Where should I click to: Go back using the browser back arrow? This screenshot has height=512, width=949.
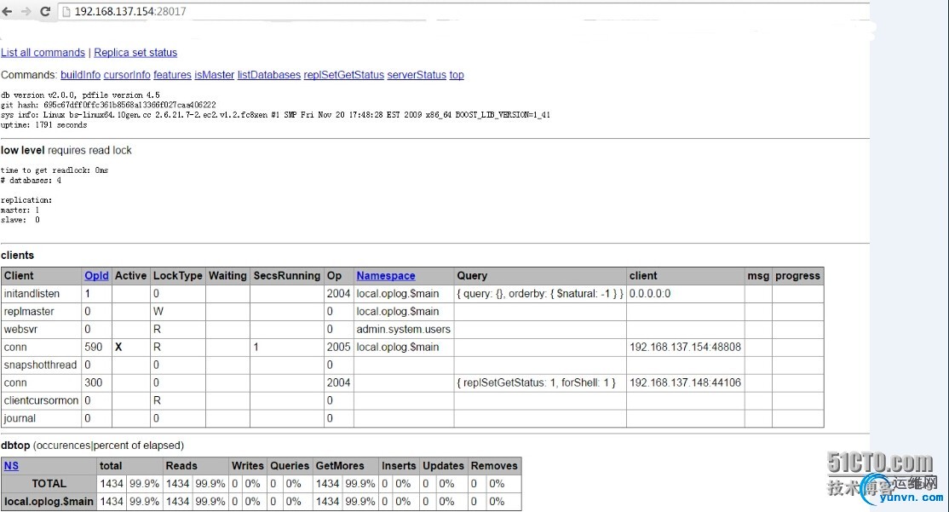pyautogui.click(x=8, y=11)
